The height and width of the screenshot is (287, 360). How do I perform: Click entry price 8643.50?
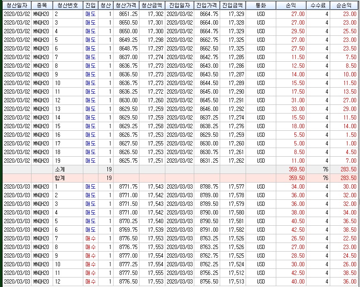coord(209,74)
